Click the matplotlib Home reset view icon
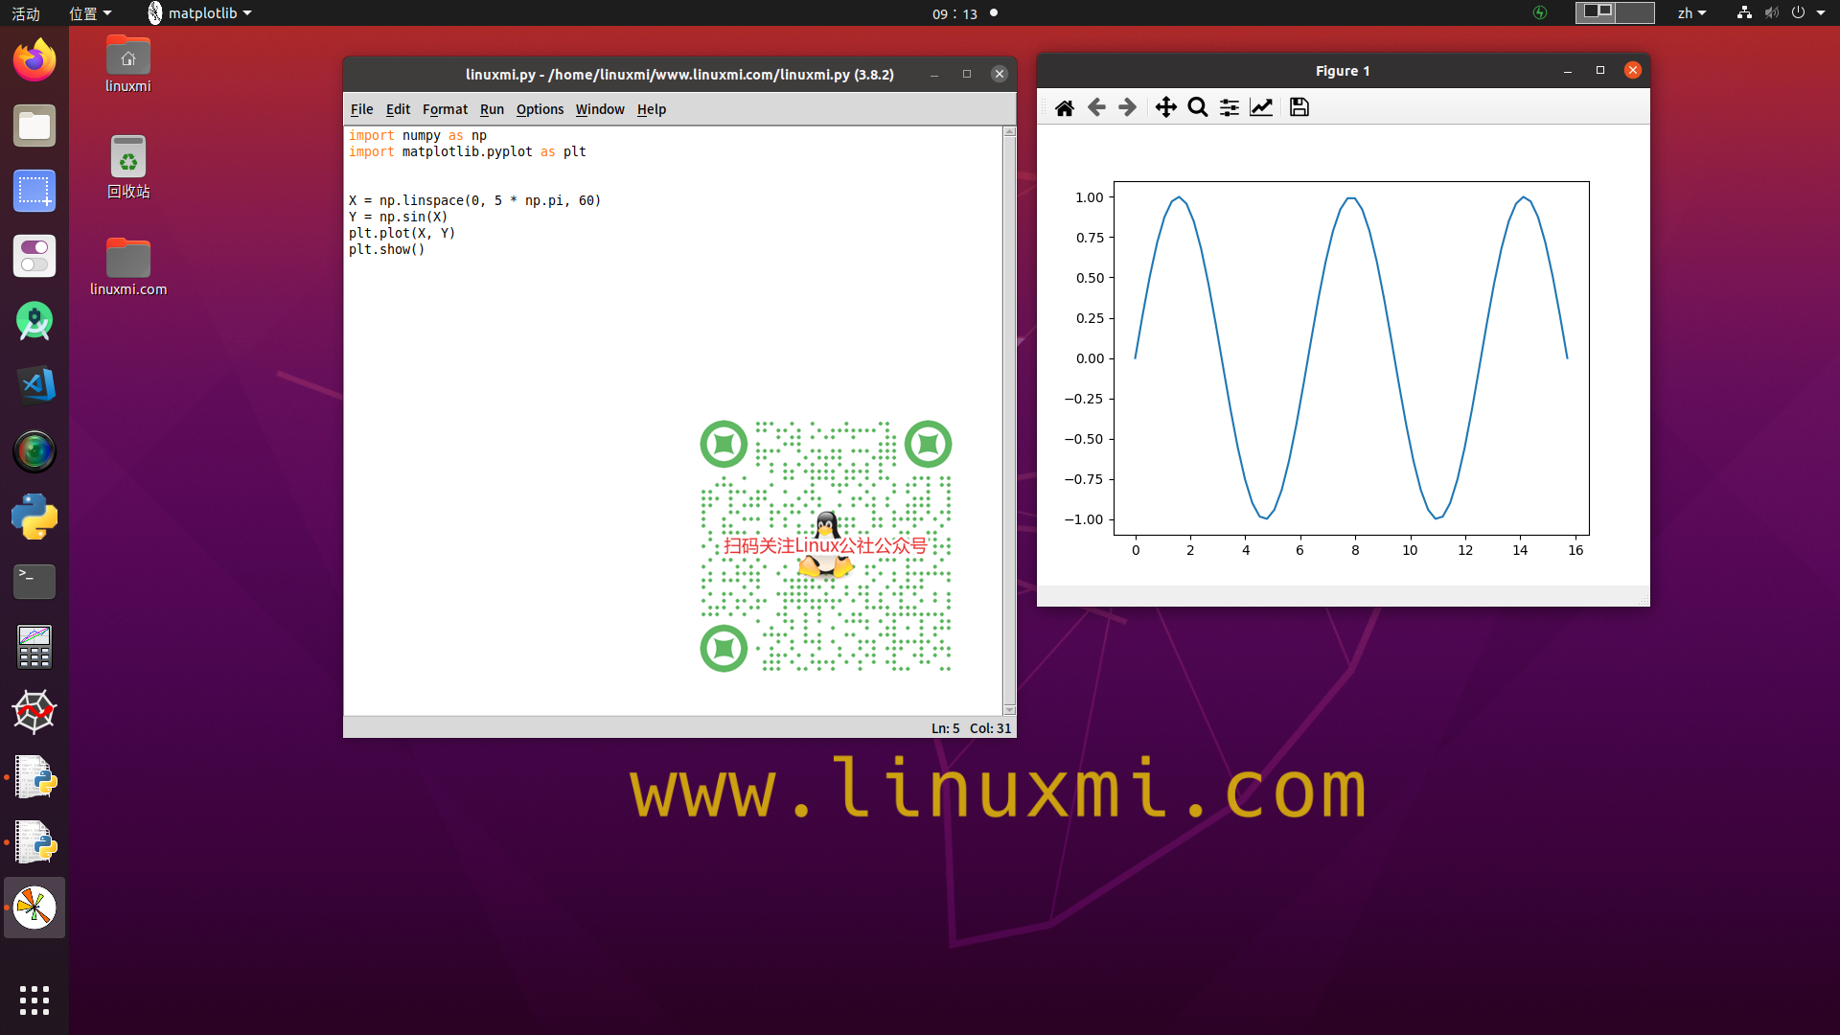The width and height of the screenshot is (1840, 1035). (1064, 107)
